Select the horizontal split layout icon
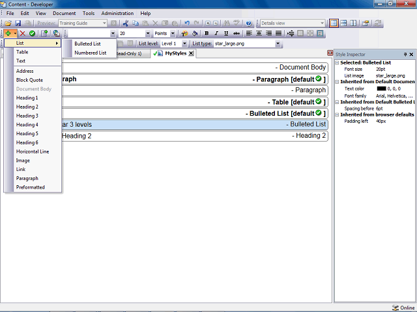The height and width of the screenshot is (312, 417). [343, 23]
